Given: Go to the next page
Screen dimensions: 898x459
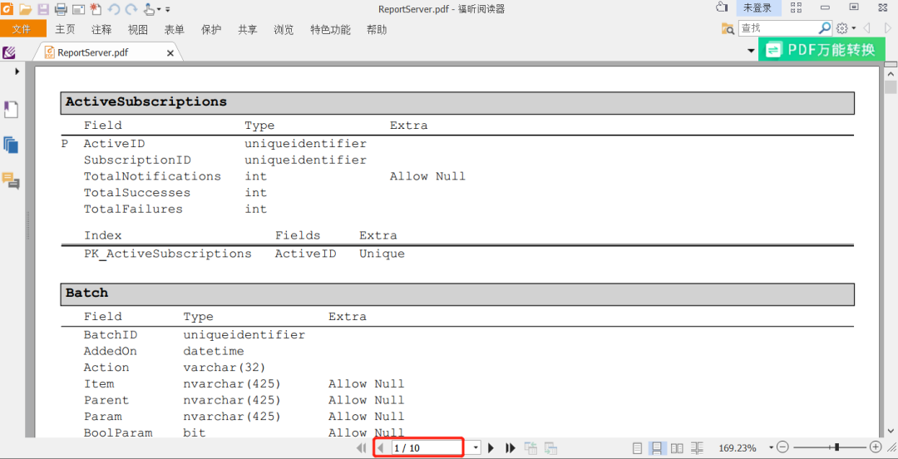Looking at the screenshot, I should point(491,447).
